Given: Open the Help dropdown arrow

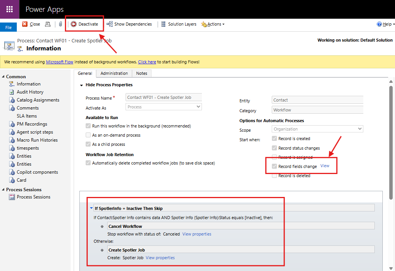Looking at the screenshot, I should click(x=393, y=24).
